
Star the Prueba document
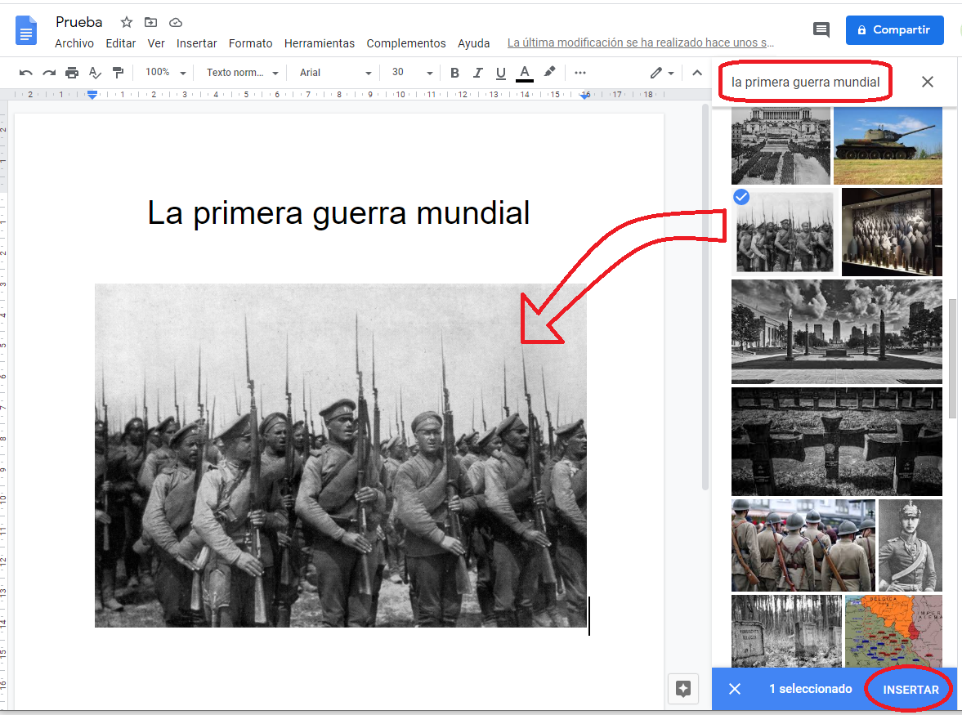pos(127,22)
